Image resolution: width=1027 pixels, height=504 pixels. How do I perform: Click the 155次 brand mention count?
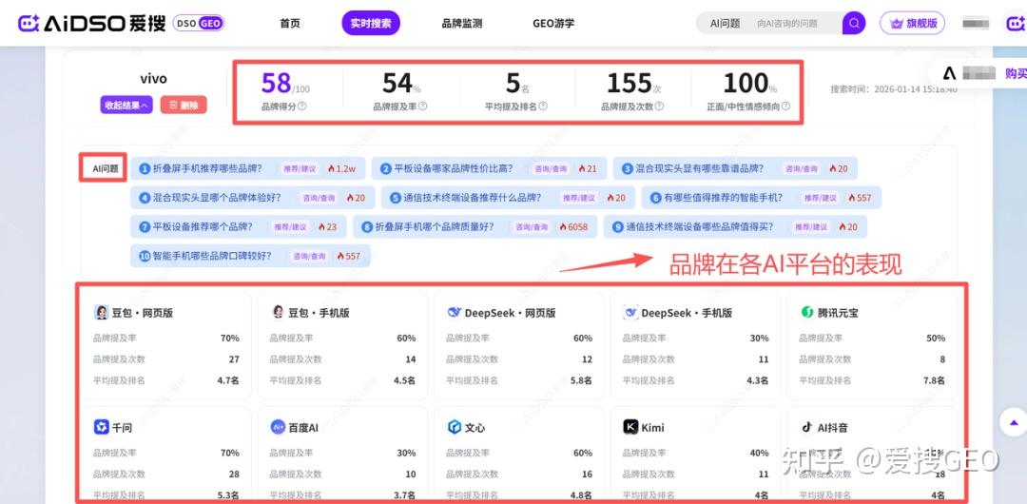pos(634,84)
